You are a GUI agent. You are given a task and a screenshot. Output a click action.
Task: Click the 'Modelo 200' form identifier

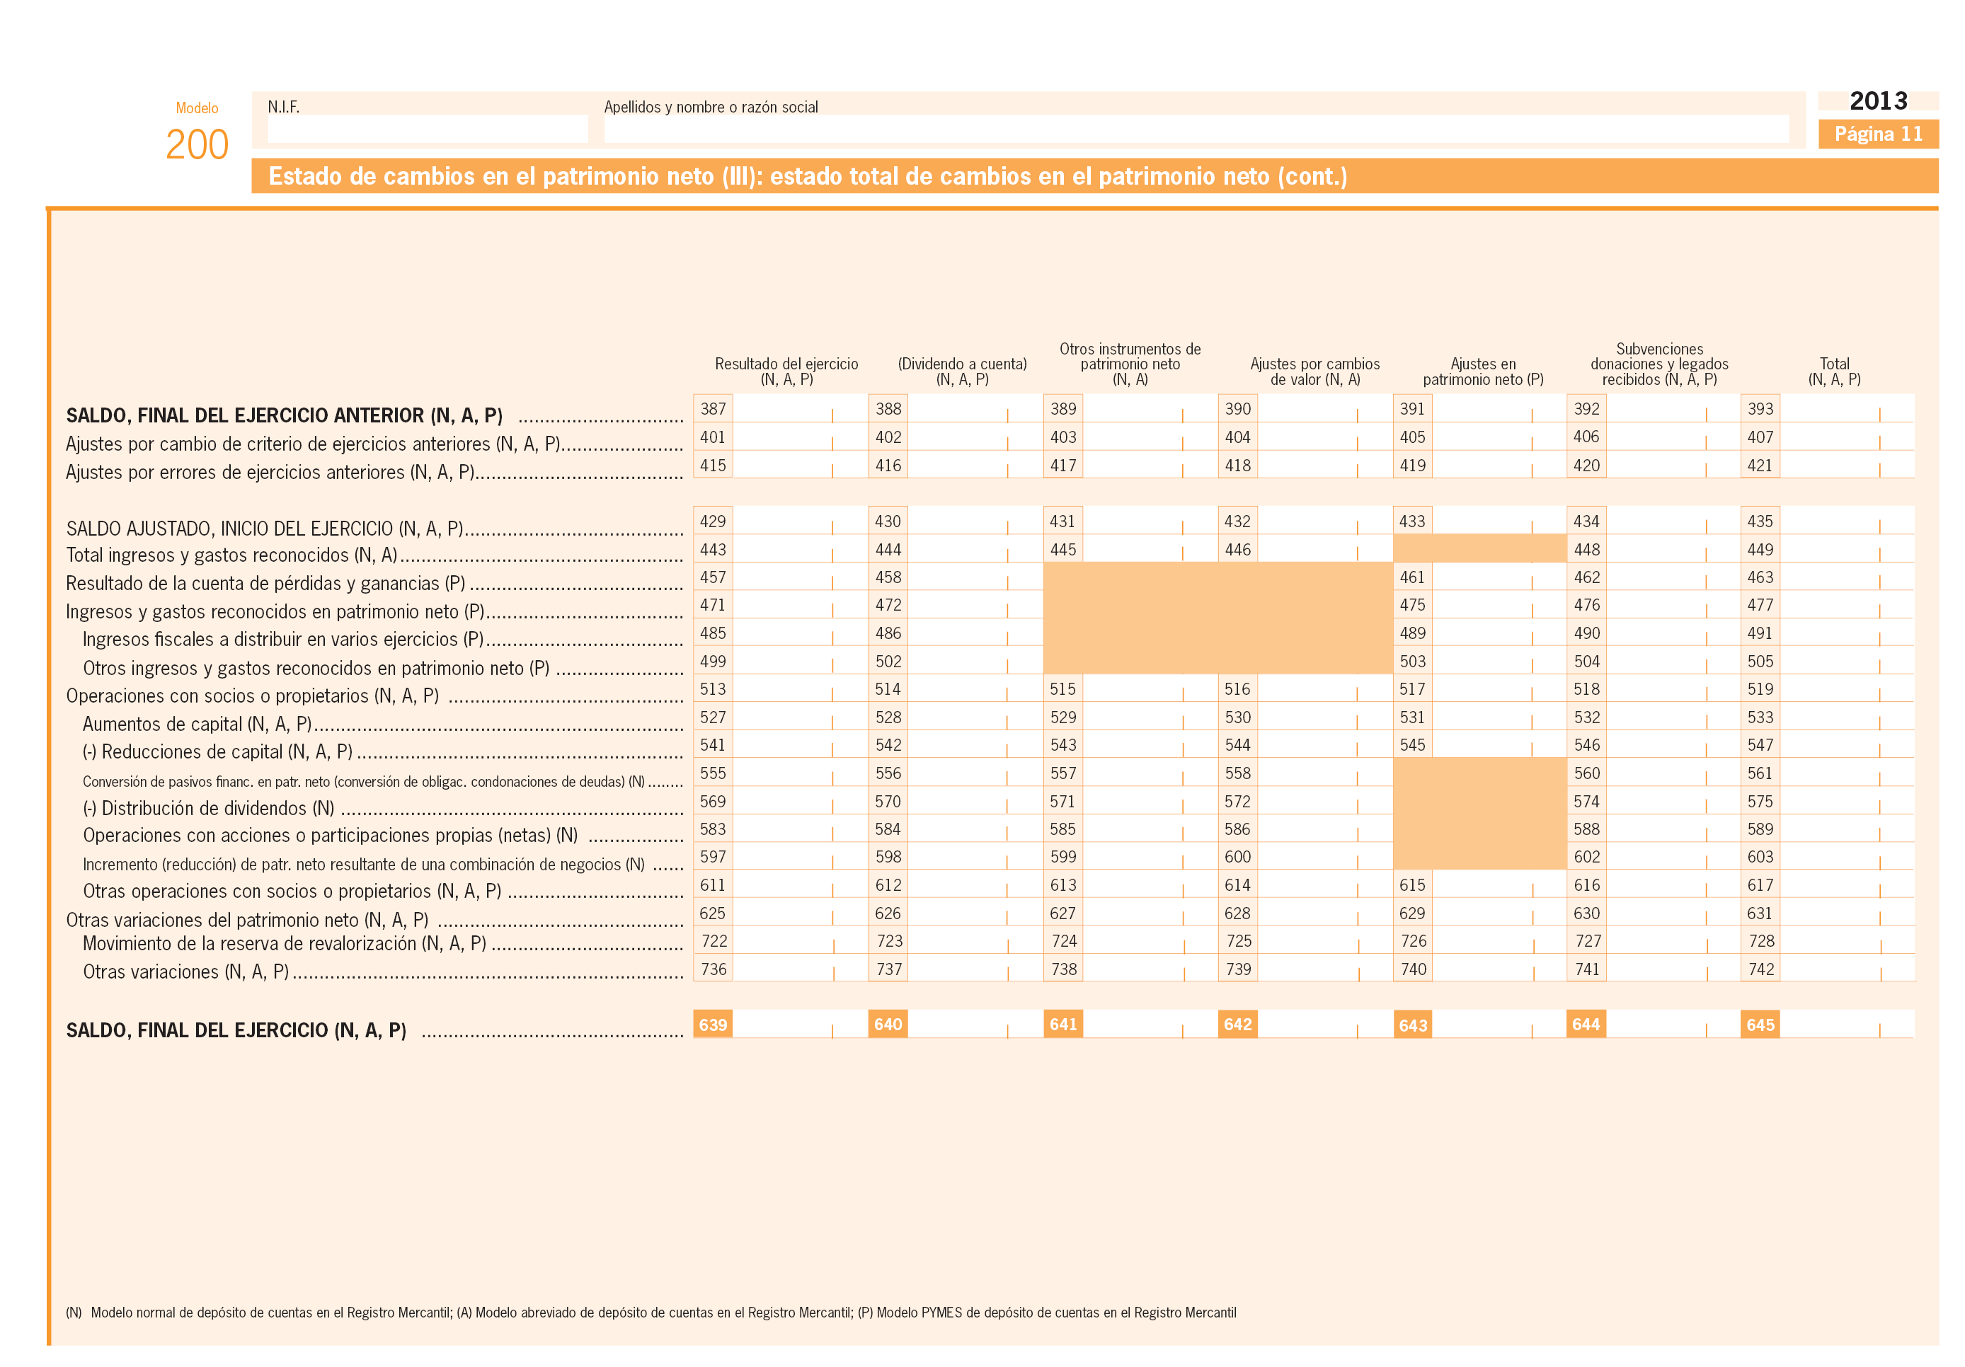point(197,132)
